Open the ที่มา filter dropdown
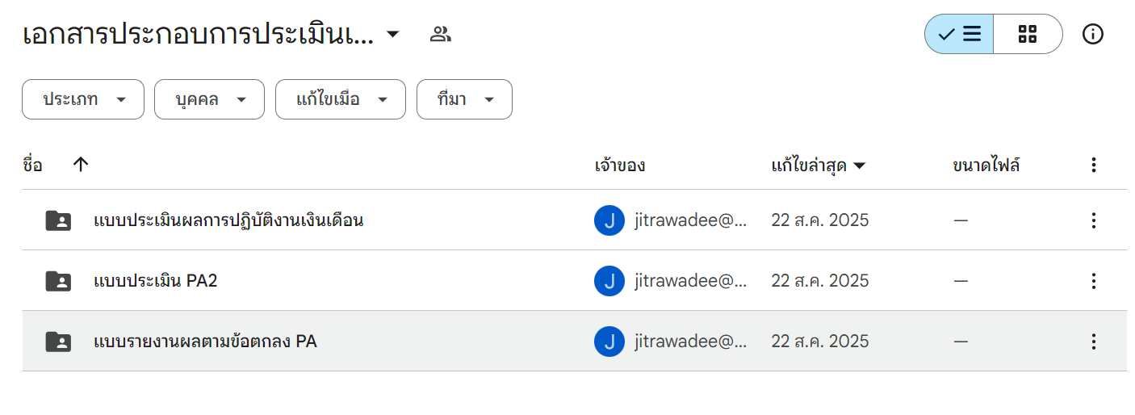This screenshot has width=1135, height=415. pyautogui.click(x=464, y=99)
